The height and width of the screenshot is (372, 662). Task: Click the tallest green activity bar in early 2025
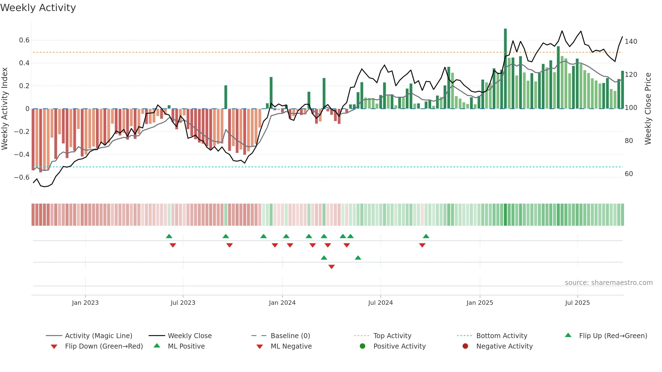pos(505,68)
